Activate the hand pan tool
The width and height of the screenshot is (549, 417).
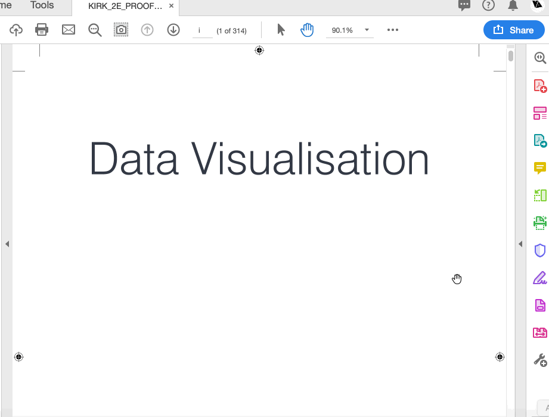coord(307,30)
